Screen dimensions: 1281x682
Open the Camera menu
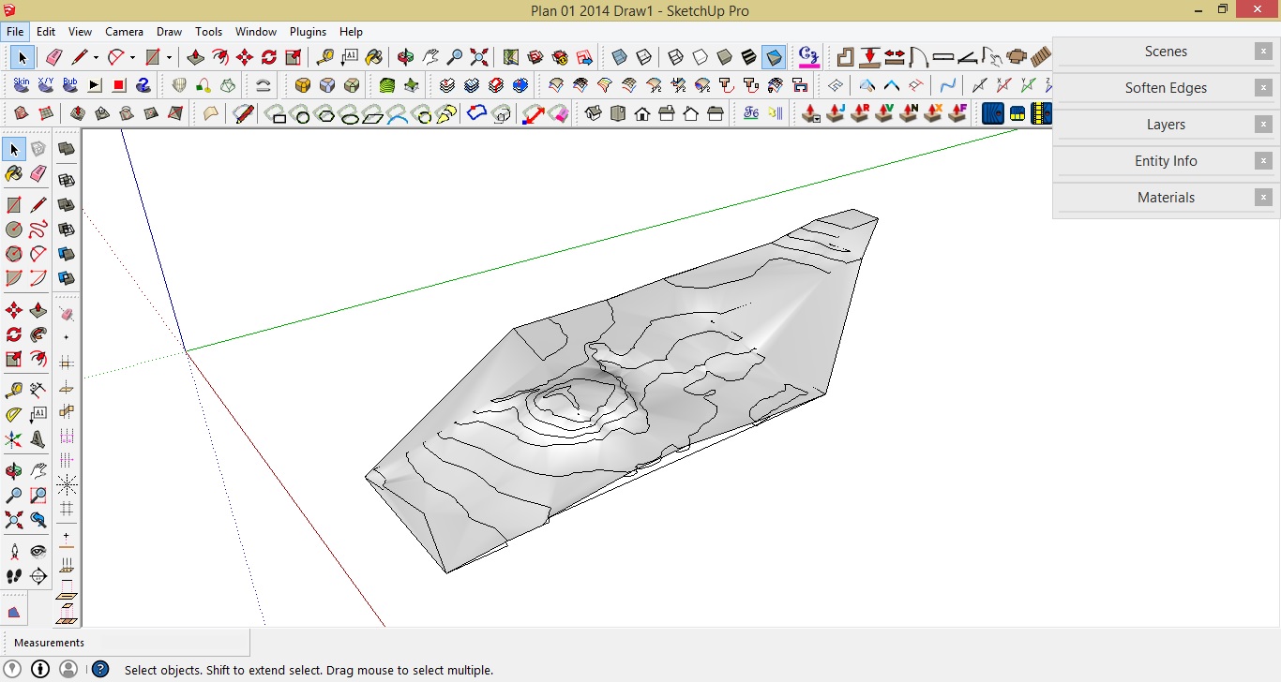tap(124, 31)
